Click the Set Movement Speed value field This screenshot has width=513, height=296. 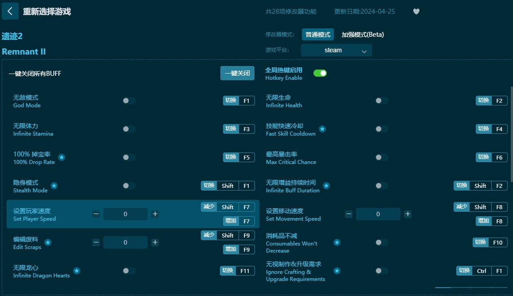[x=378, y=214]
